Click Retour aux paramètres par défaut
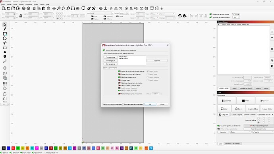 click(x=133, y=104)
